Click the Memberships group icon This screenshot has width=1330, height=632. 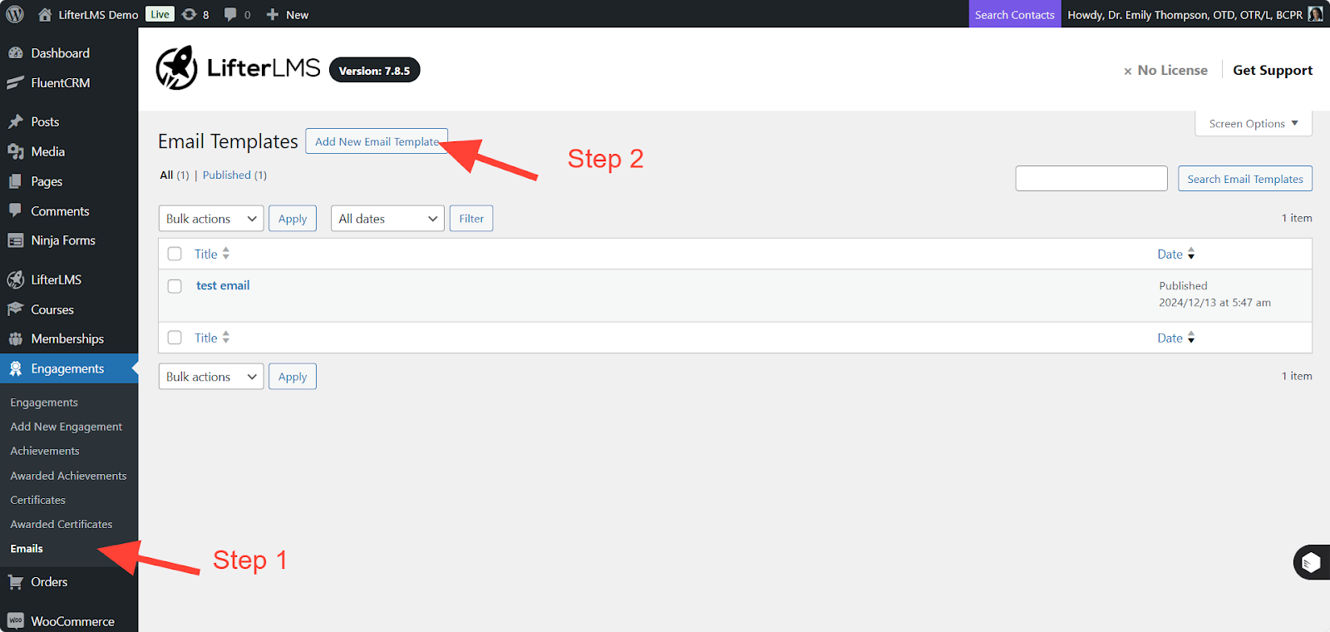[15, 338]
